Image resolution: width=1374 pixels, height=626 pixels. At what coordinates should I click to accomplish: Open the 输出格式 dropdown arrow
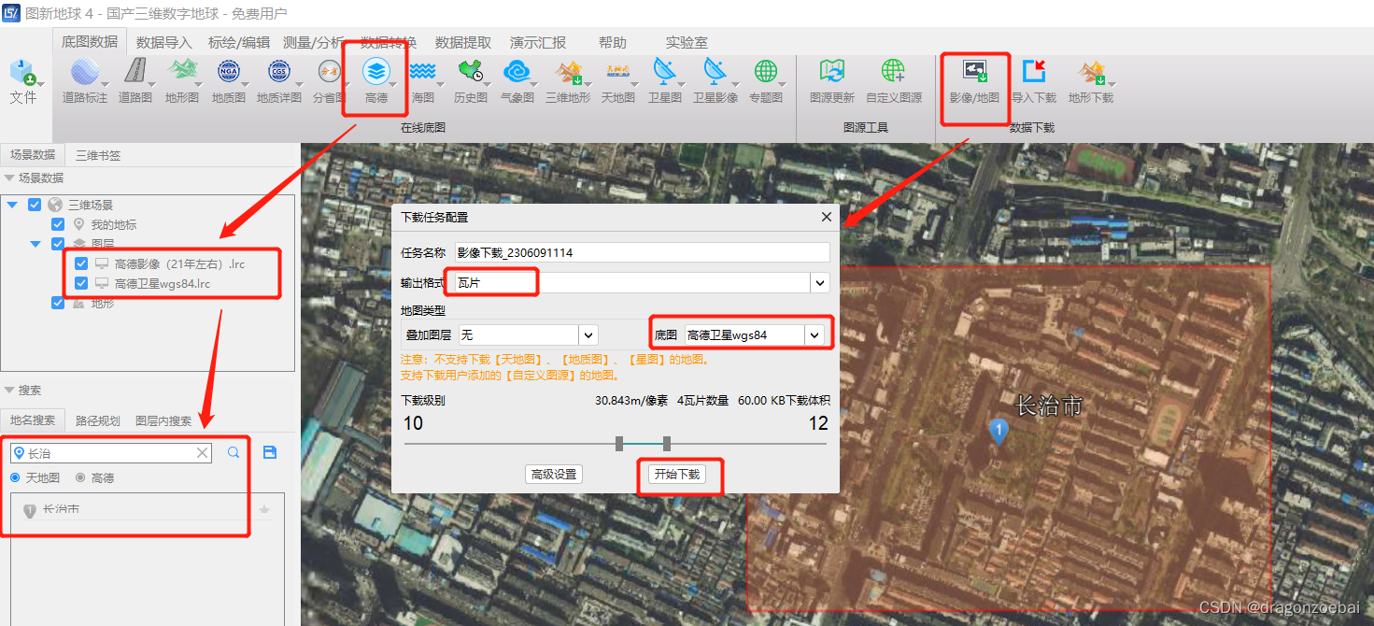point(820,282)
